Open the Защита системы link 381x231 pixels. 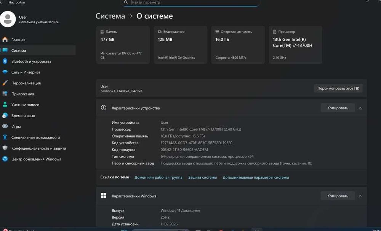tap(202, 178)
